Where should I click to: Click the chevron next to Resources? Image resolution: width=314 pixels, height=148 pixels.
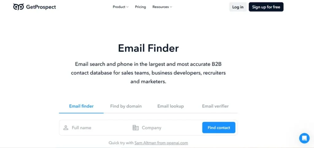(171, 7)
